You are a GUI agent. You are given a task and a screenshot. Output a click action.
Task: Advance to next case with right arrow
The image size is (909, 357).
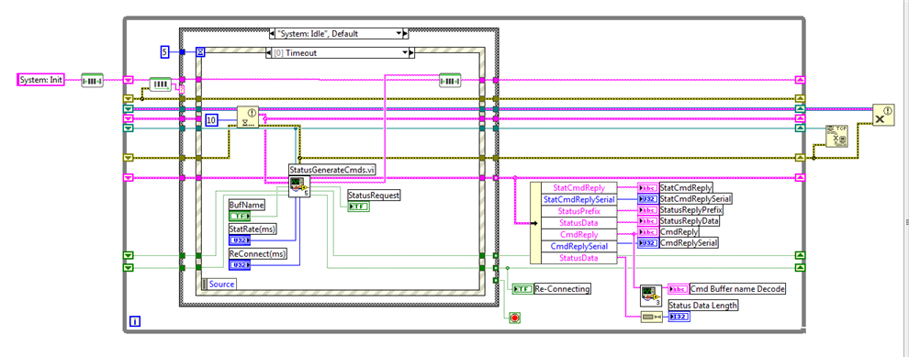point(405,34)
